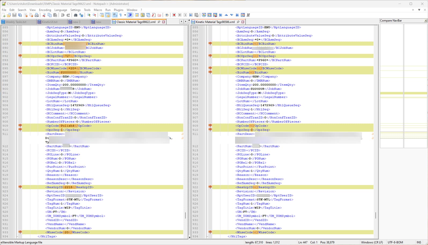Screen dimensions: 428x245
Task: Switch to the Weekly Tasks.txt tab
Action: 16,22
